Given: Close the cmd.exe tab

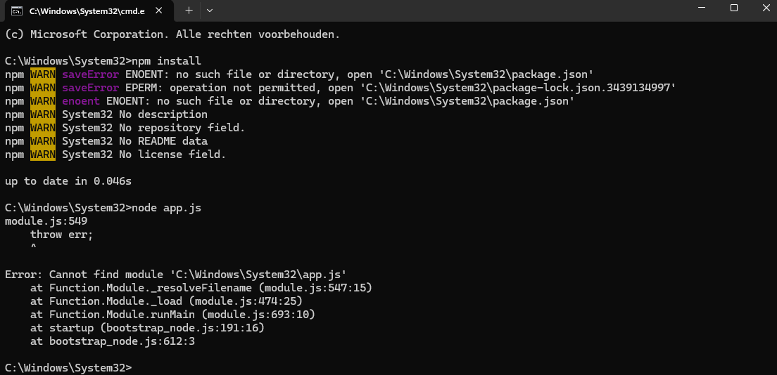Looking at the screenshot, I should click(162, 11).
